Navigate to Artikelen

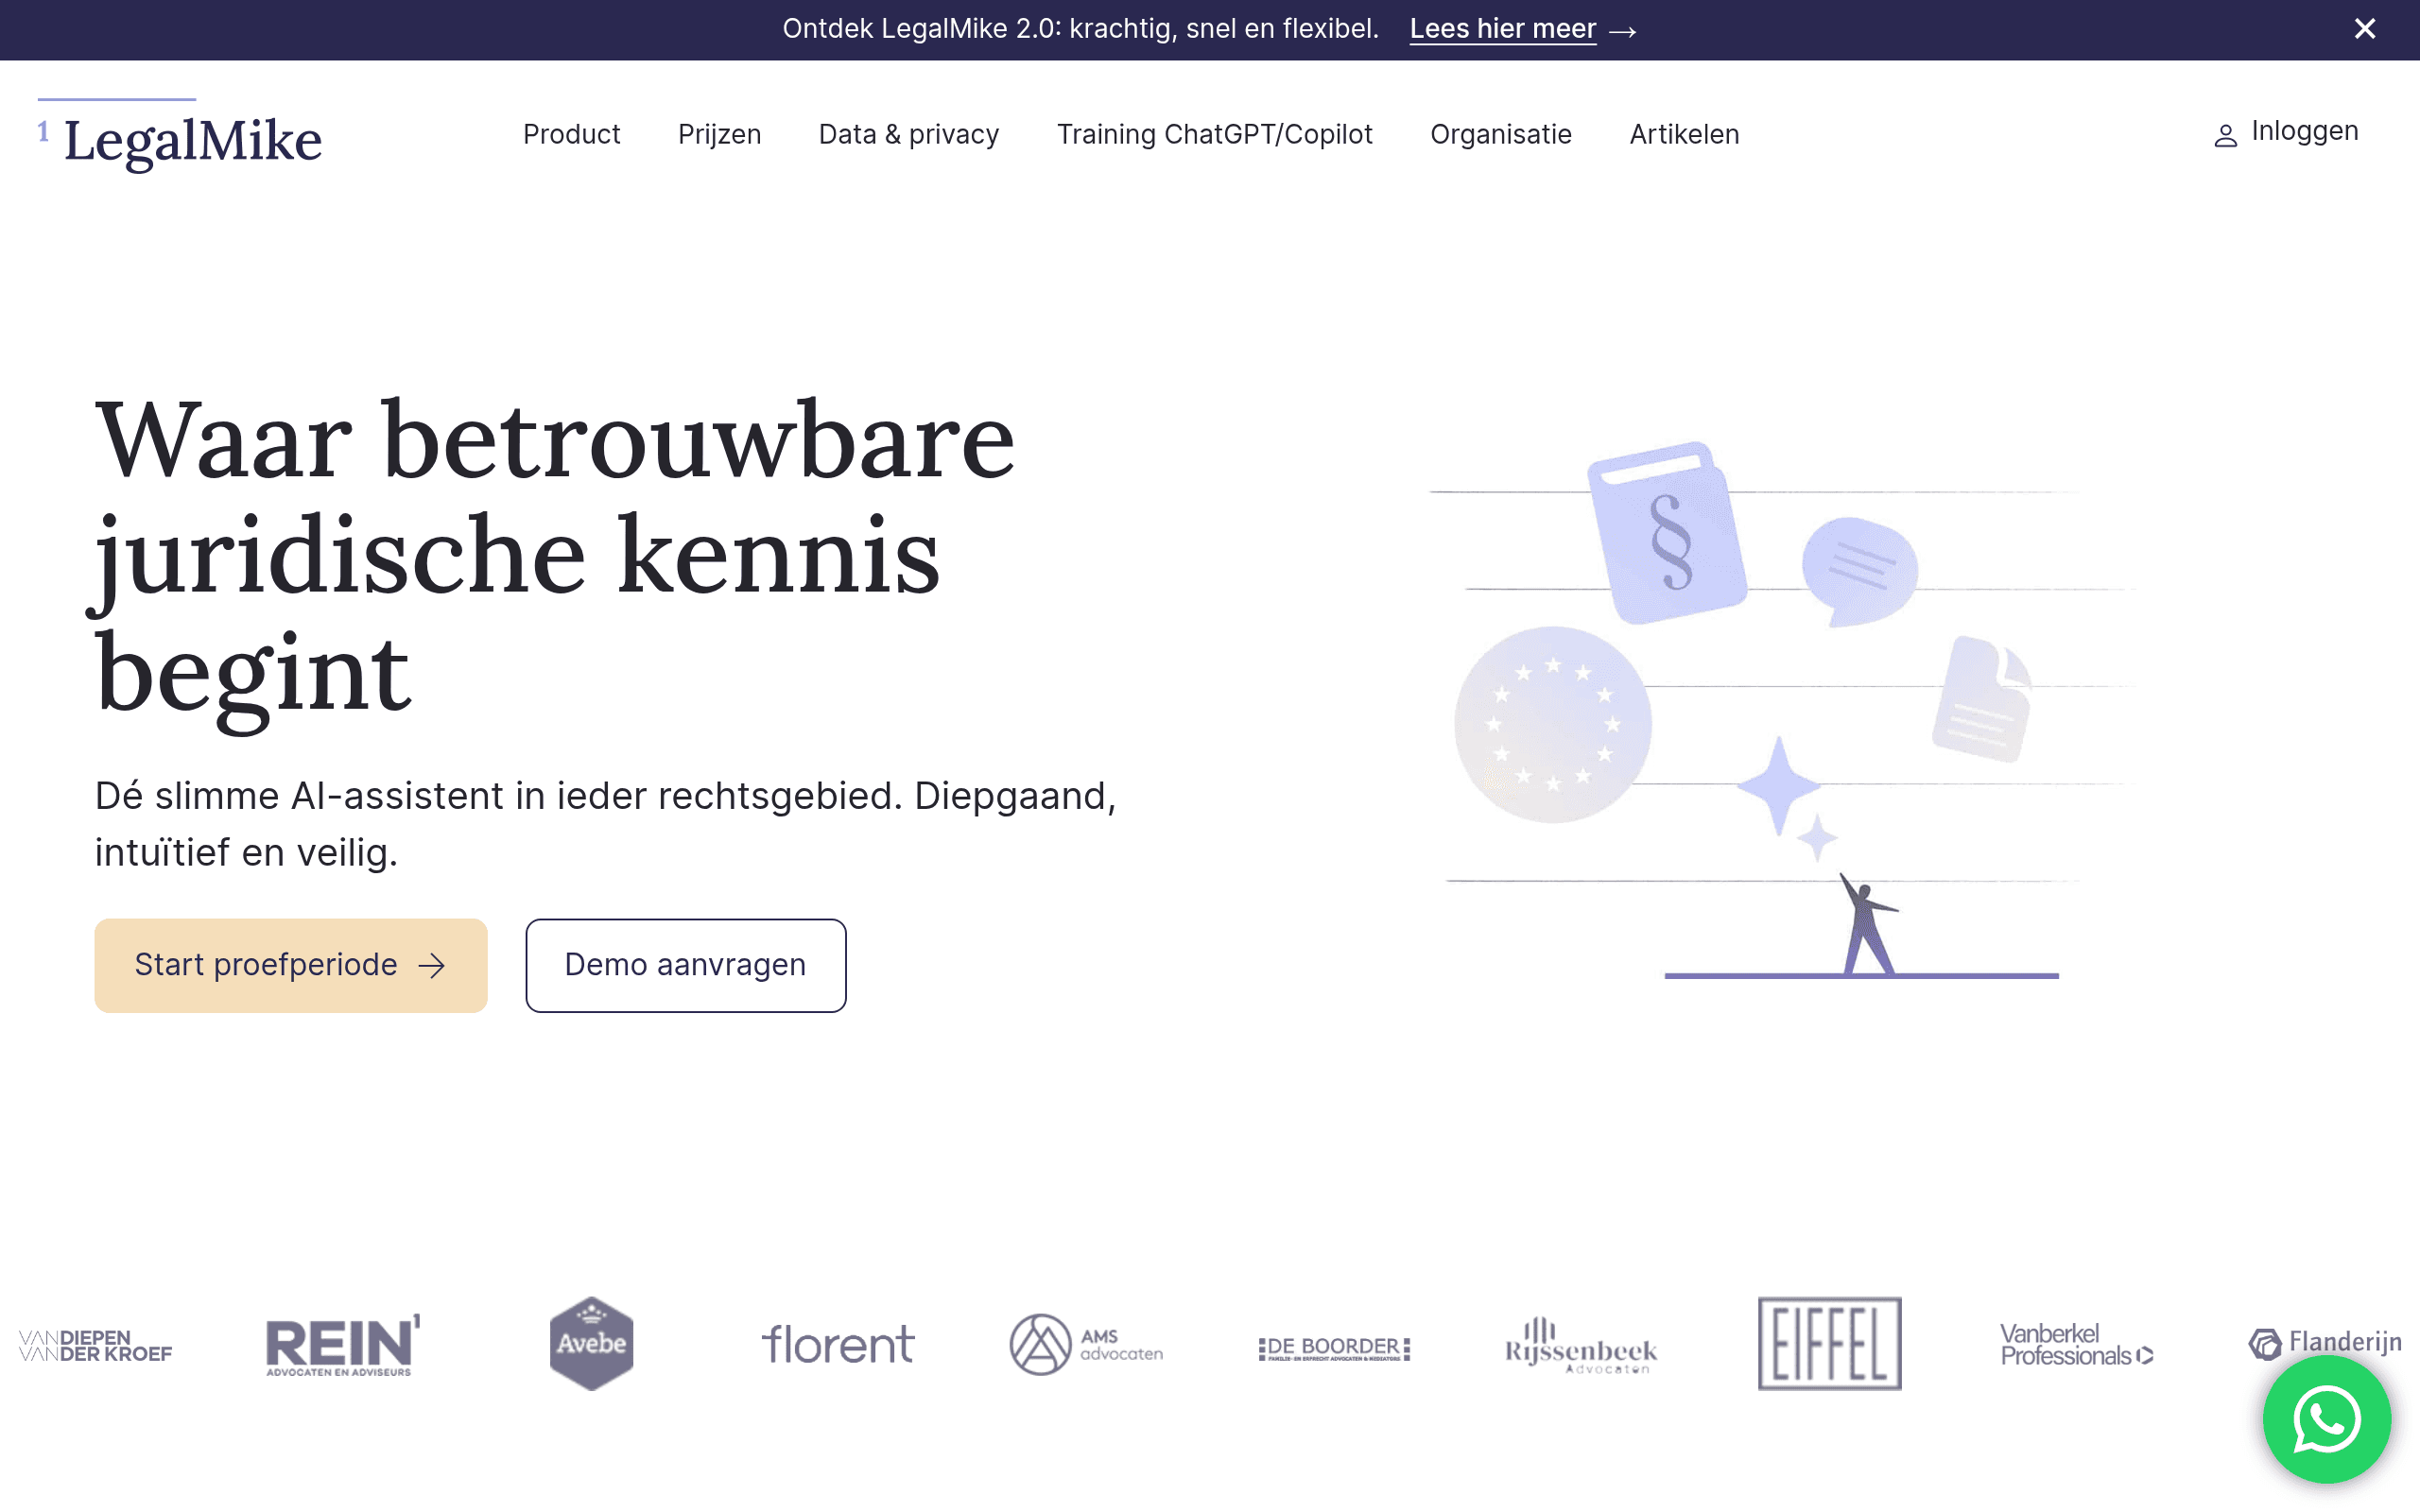click(1684, 134)
